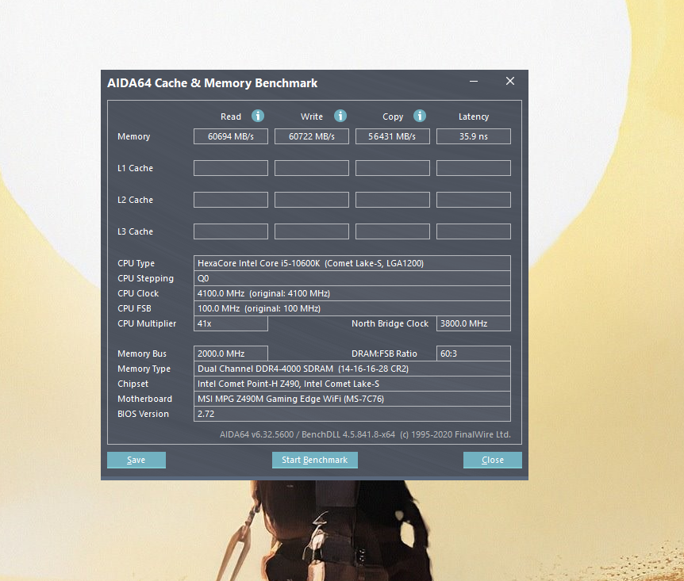Click the BIOS Version label

click(x=143, y=414)
